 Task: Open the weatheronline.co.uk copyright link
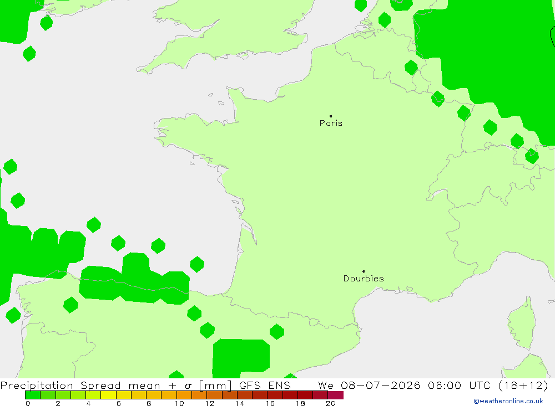coord(508,401)
